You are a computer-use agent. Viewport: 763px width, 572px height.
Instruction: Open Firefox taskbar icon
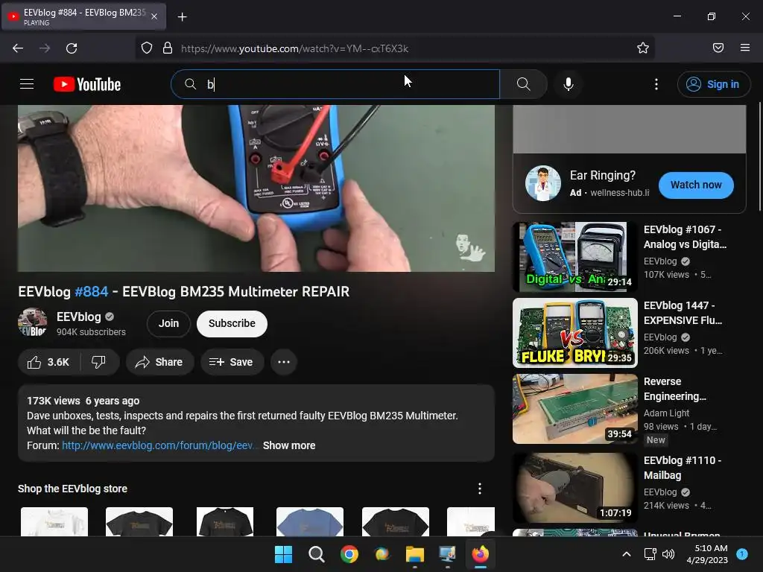[481, 554]
